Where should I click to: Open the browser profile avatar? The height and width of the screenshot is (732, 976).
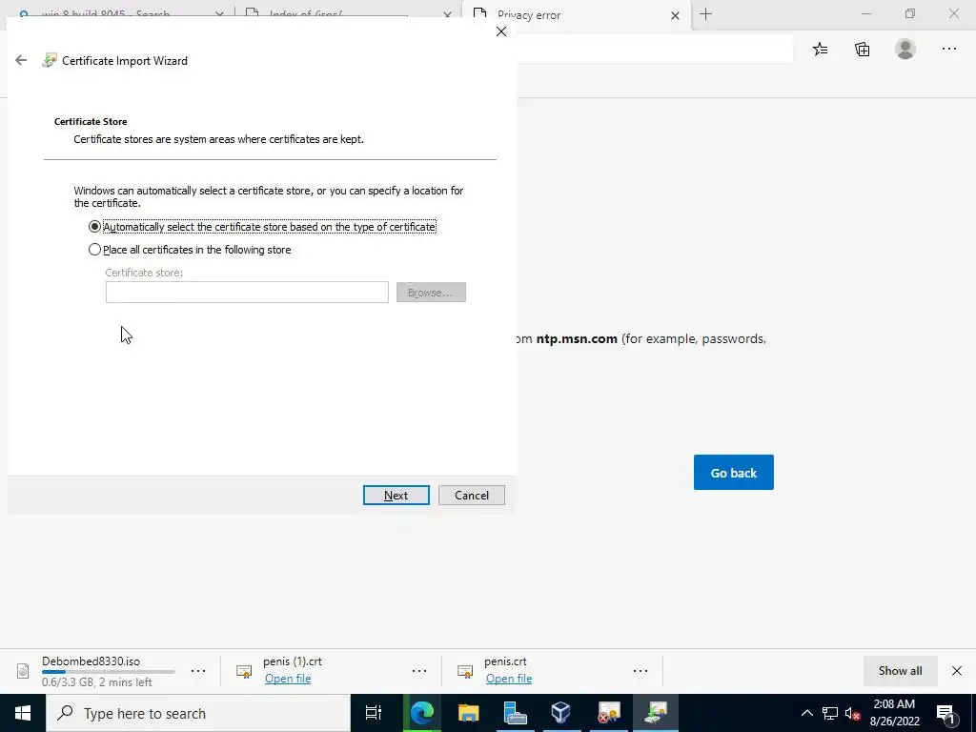coord(905,50)
